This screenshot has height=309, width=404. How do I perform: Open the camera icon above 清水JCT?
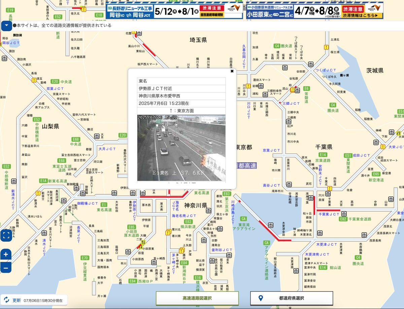click(44, 233)
